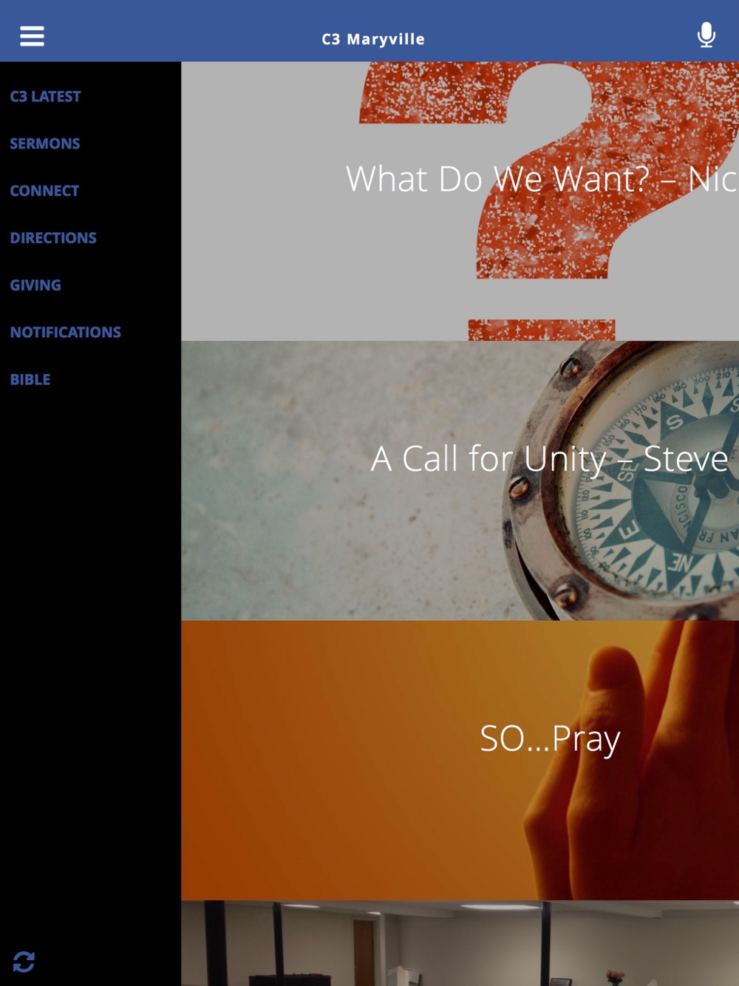Screen dimensions: 739x986
Task: Click the C3 Maryville header title
Action: [373, 39]
